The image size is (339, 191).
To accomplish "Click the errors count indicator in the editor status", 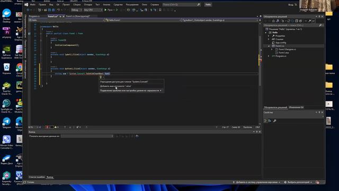I will (49, 127).
